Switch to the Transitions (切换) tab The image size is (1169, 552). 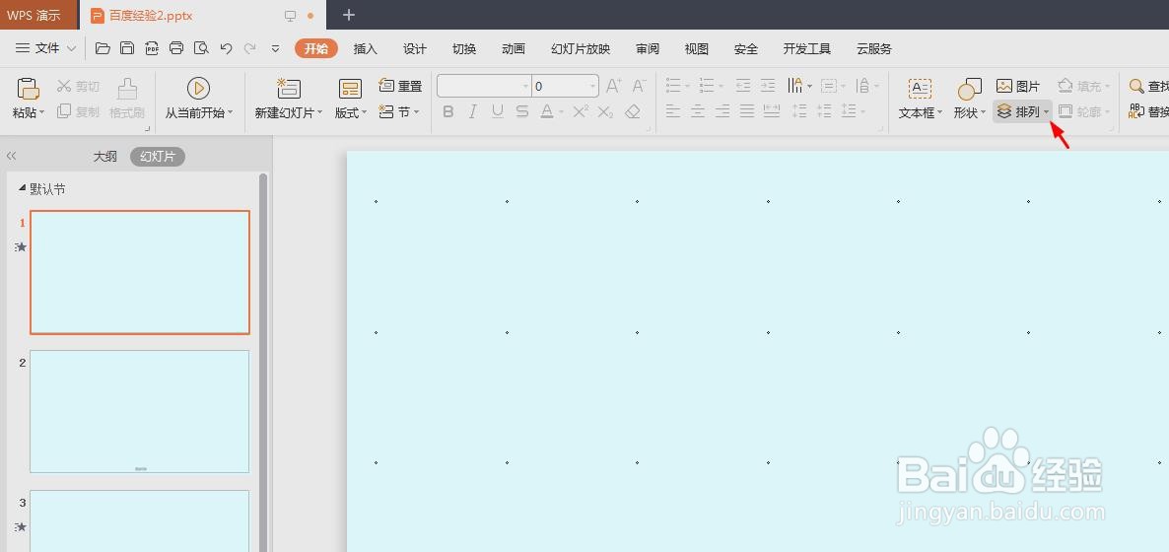463,49
